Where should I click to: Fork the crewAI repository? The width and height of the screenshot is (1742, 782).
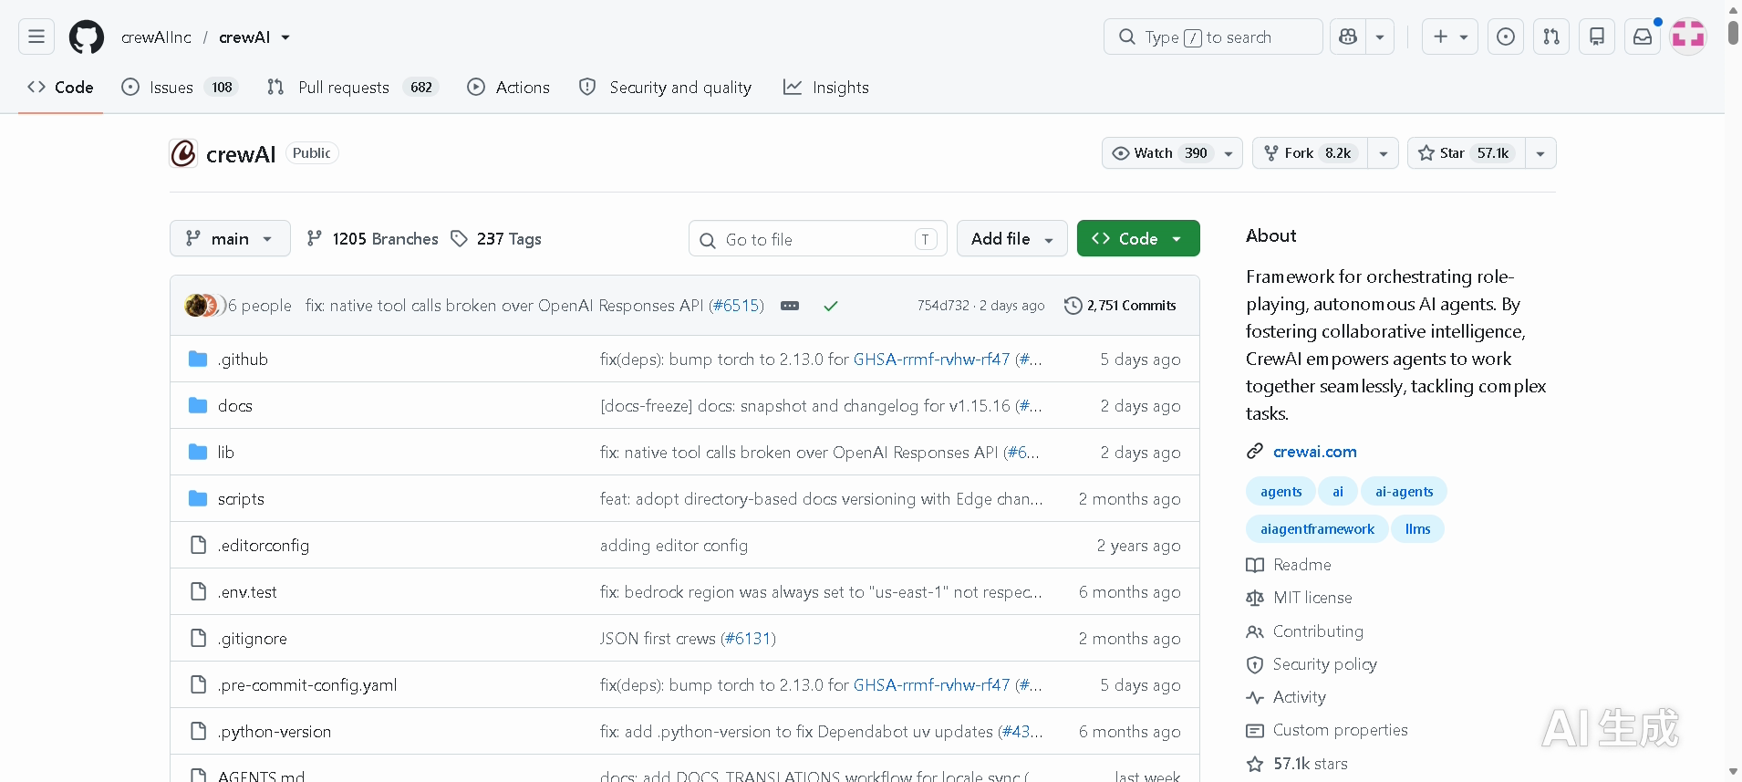coord(1310,153)
